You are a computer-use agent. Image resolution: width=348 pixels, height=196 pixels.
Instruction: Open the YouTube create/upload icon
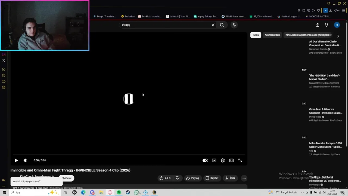pyautogui.click(x=318, y=25)
